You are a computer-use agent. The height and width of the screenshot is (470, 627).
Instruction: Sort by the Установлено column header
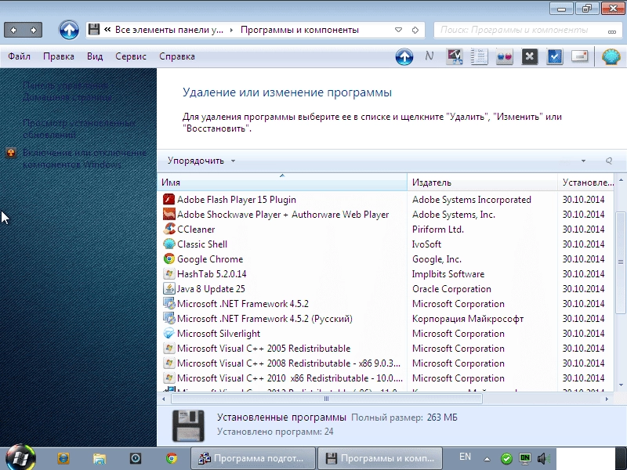(587, 183)
